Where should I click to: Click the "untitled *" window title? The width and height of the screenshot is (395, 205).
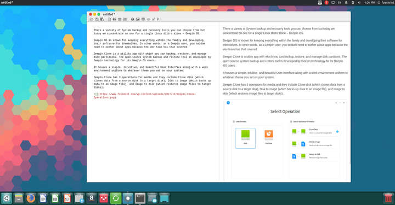[109, 14]
